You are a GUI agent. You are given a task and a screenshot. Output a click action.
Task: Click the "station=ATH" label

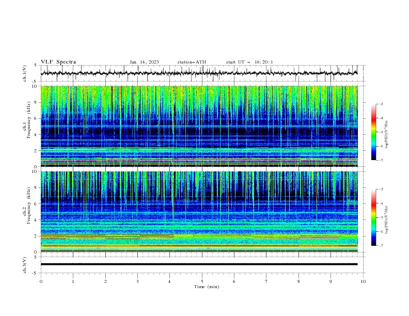(x=192, y=62)
